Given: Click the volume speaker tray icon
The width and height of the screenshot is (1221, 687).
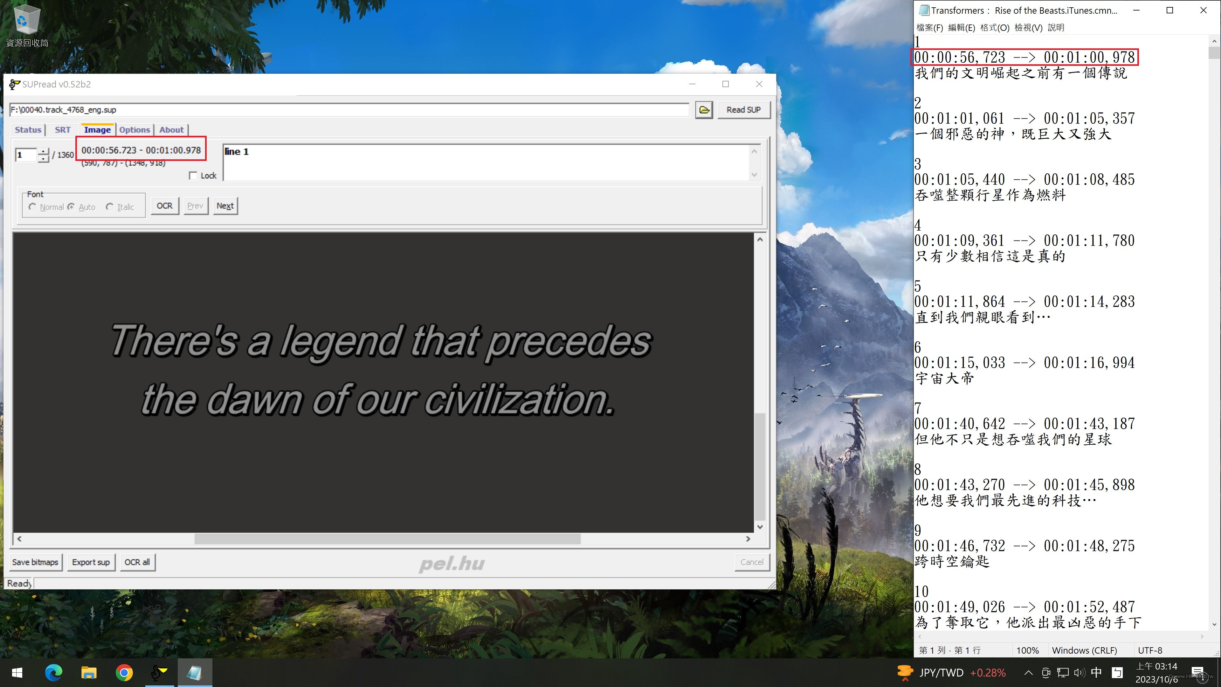Looking at the screenshot, I should (1079, 672).
